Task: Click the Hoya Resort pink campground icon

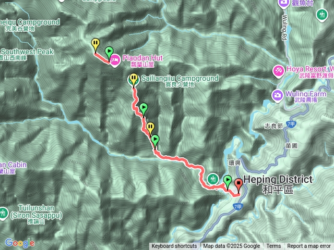Action: coord(278,71)
